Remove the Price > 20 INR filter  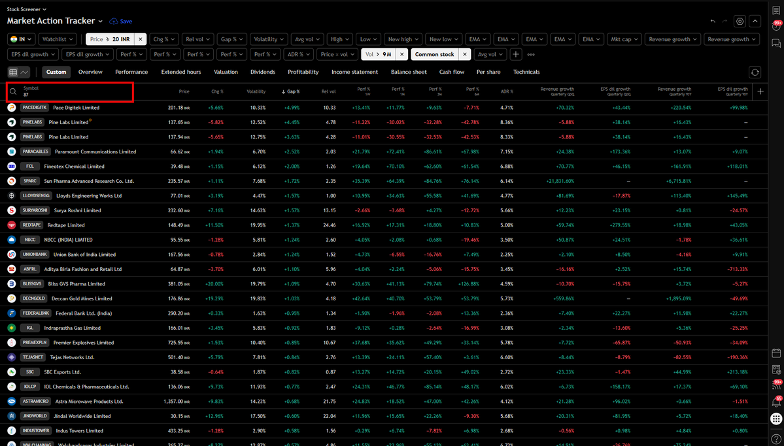pos(141,39)
